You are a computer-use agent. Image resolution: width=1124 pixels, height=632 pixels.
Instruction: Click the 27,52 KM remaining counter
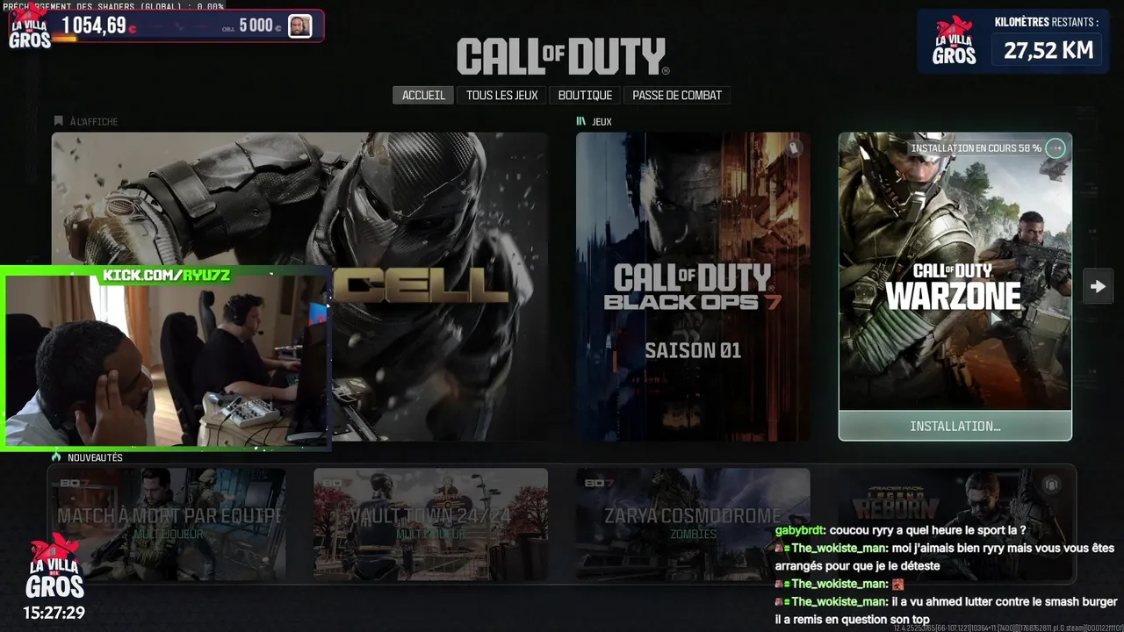(1049, 50)
